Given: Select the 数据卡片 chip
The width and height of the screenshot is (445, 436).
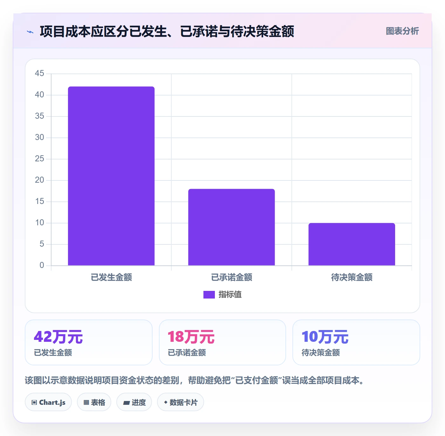Looking at the screenshot, I should pyautogui.click(x=180, y=402).
